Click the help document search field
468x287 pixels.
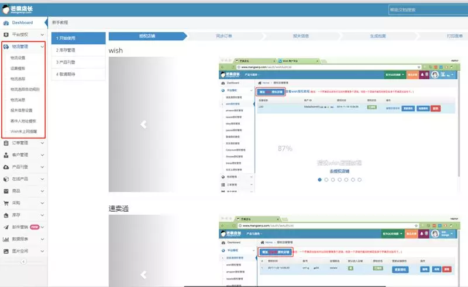coord(426,10)
